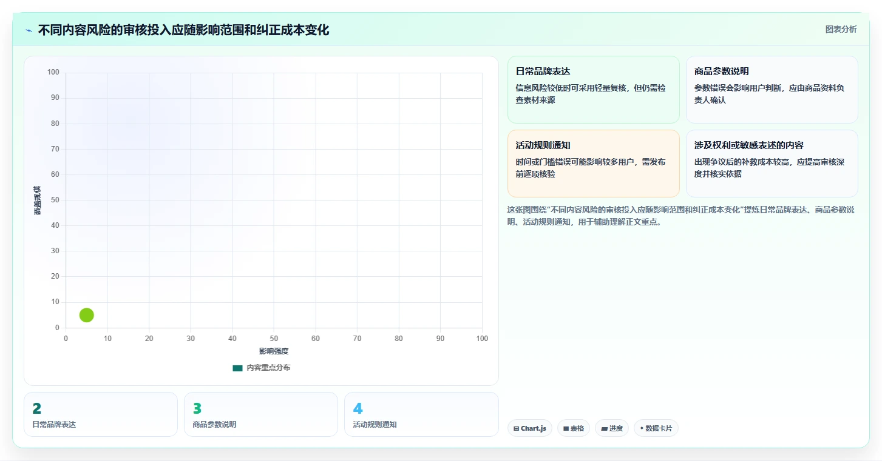This screenshot has width=882, height=461.
Task: Click the text 出现争议后的补救成本较高
Action: point(743,162)
